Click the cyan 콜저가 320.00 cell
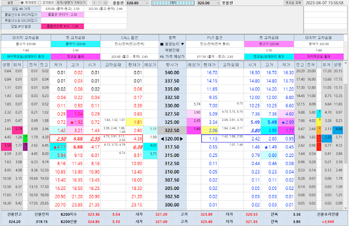The width and height of the screenshot is (349, 226). click(76, 44)
